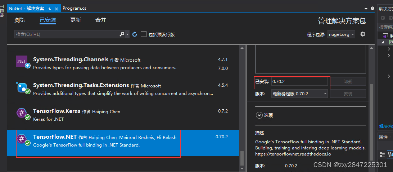
Task: Enable the include prerelease checkbox
Action: click(x=144, y=34)
